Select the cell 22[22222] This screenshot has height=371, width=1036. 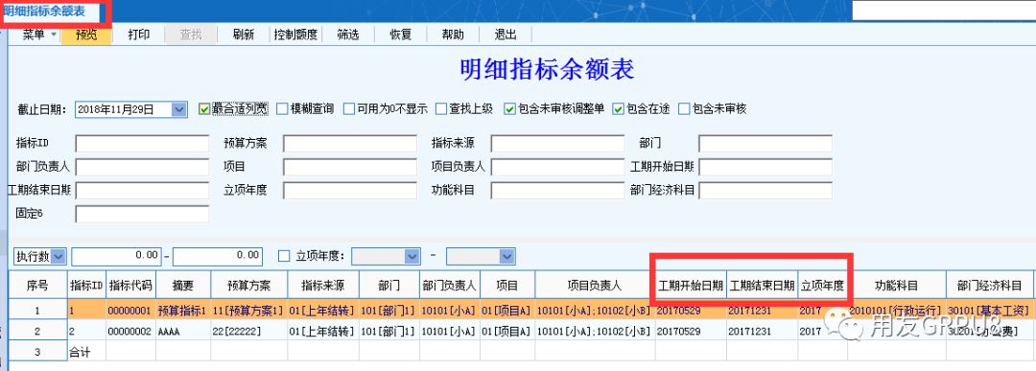(249, 332)
